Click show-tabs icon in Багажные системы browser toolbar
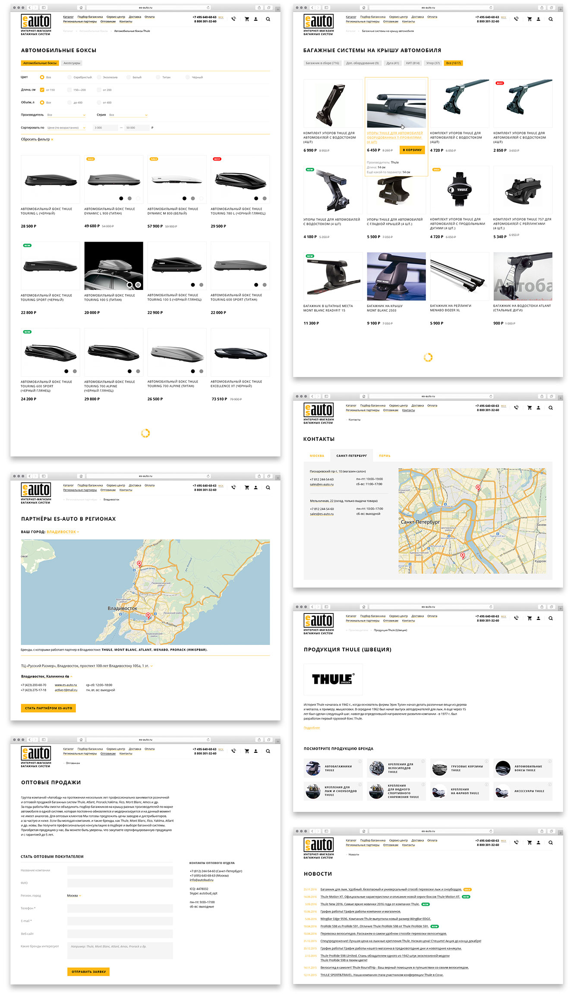This screenshot has height=1006, width=574. [x=551, y=8]
